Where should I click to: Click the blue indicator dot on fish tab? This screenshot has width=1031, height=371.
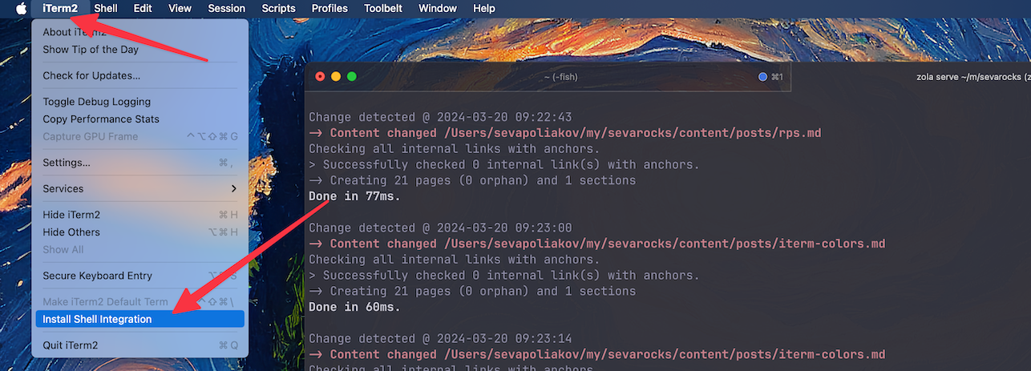point(762,77)
